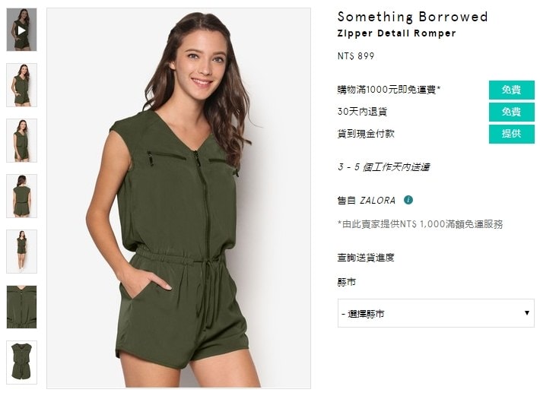The height and width of the screenshot is (399, 540).
Task: Click the main romper product image
Action: [179, 198]
